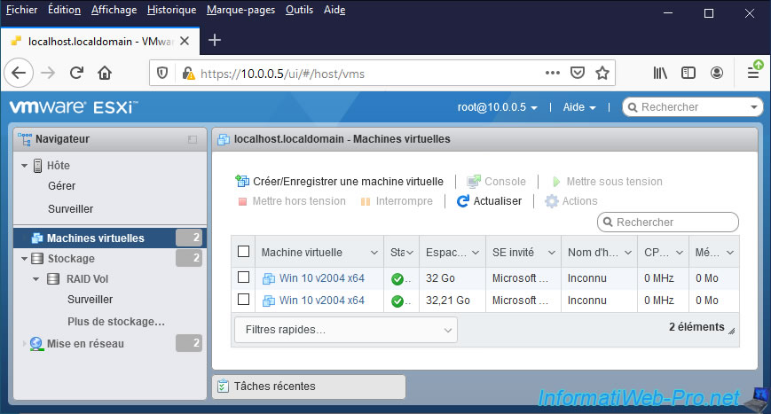This screenshot has height=414, width=771.
Task: Click the Actions gear icon
Action: click(x=552, y=201)
